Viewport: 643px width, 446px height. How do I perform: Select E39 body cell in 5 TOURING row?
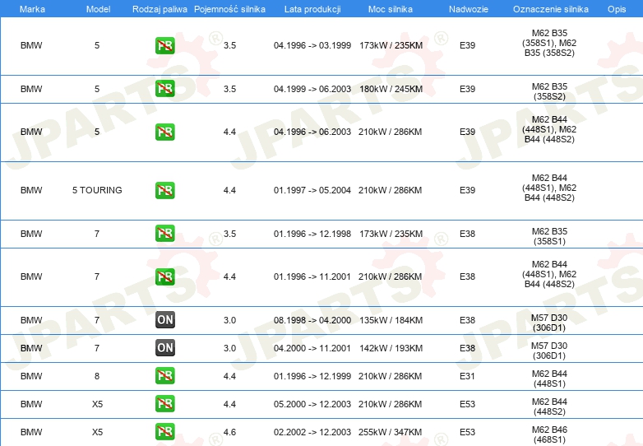(x=467, y=190)
